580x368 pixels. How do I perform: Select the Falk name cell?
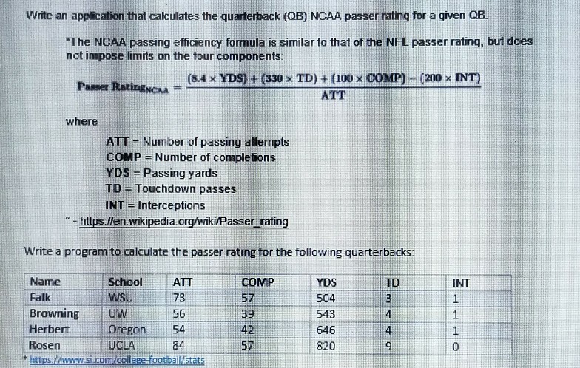pos(39,298)
